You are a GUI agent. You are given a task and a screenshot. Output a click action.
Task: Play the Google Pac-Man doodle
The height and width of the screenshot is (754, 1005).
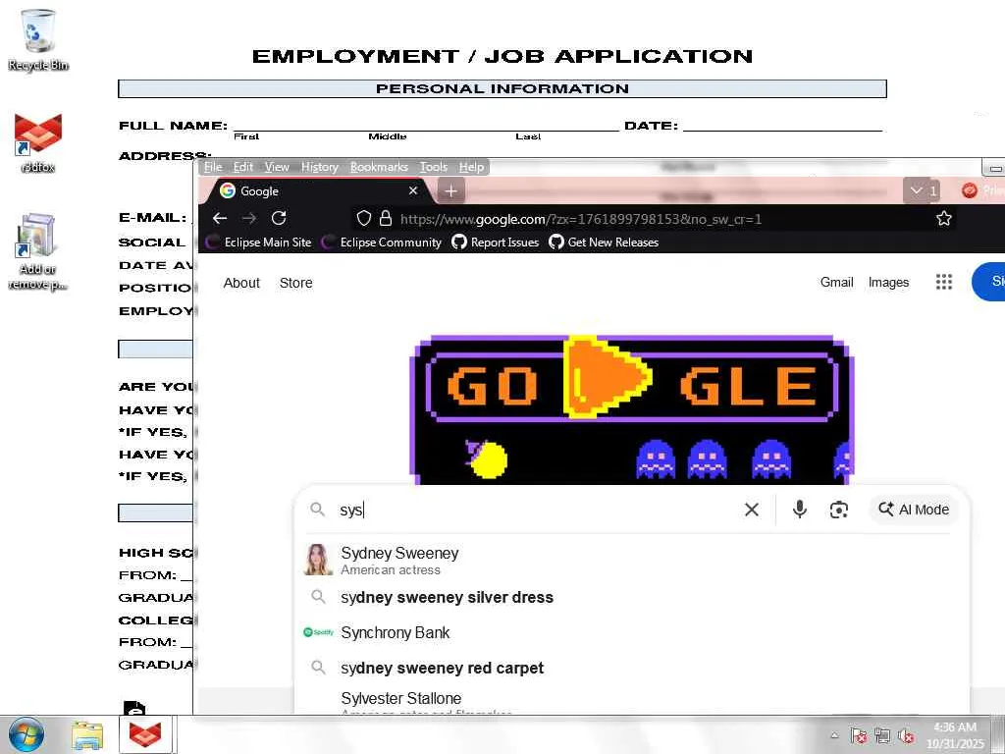click(606, 377)
